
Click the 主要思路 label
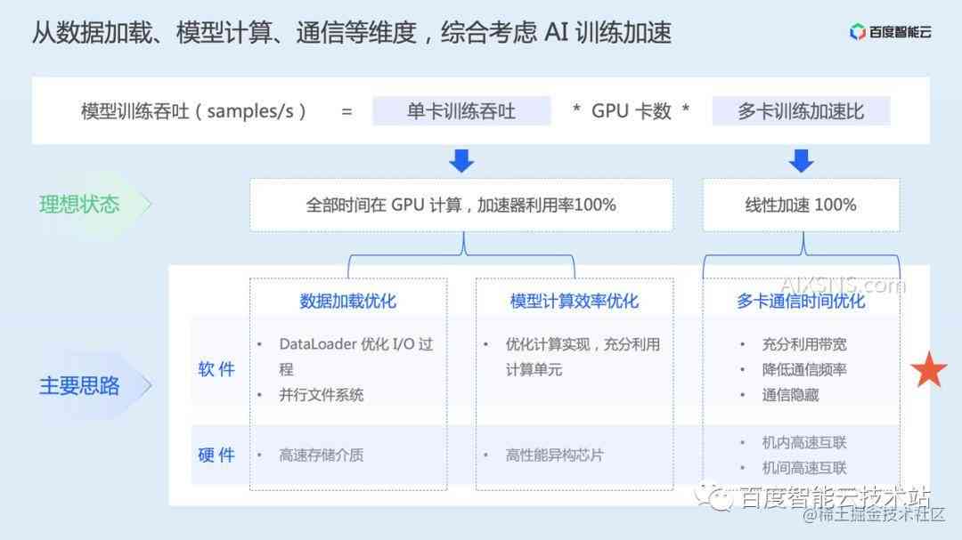[x=79, y=385]
